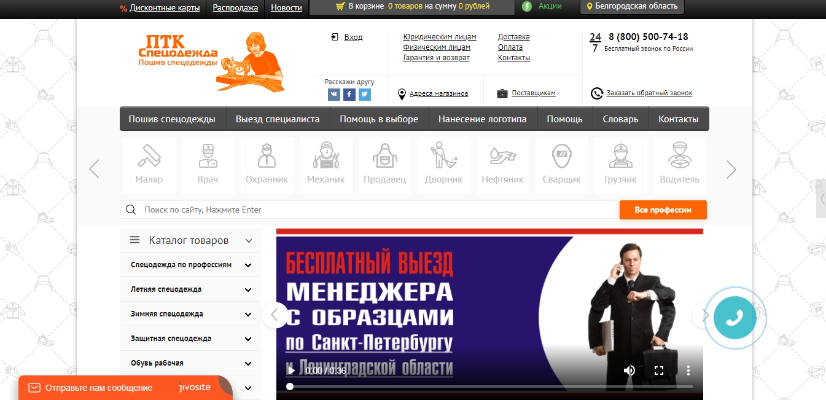Open the Нанесение логотипа menu
Image resolution: width=826 pixels, height=400 pixels.
click(483, 119)
